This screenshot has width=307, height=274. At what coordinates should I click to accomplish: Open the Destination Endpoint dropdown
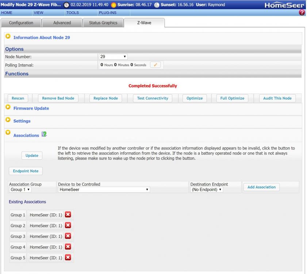[x=207, y=190]
